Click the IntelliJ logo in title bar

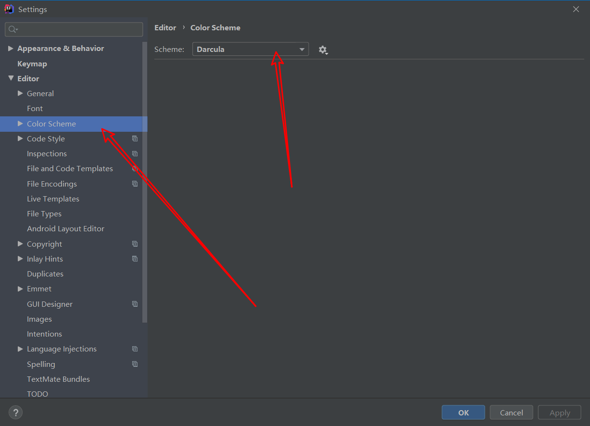coord(9,9)
